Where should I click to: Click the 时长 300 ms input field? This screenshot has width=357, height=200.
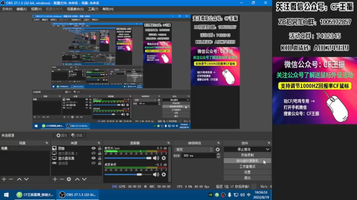pos(199,156)
